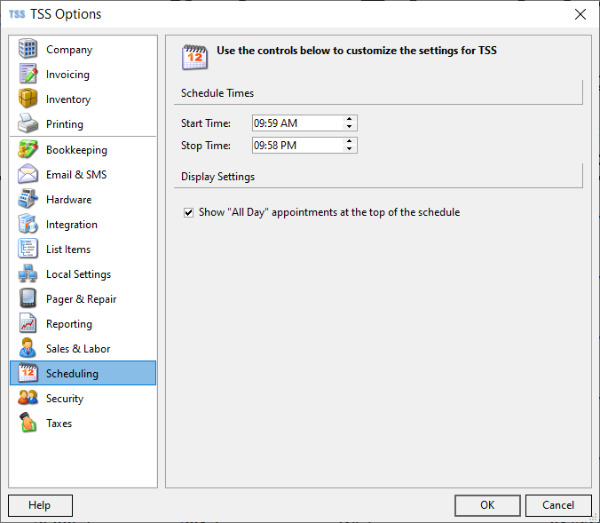Select the Security label
The height and width of the screenshot is (523, 600).
(x=65, y=398)
